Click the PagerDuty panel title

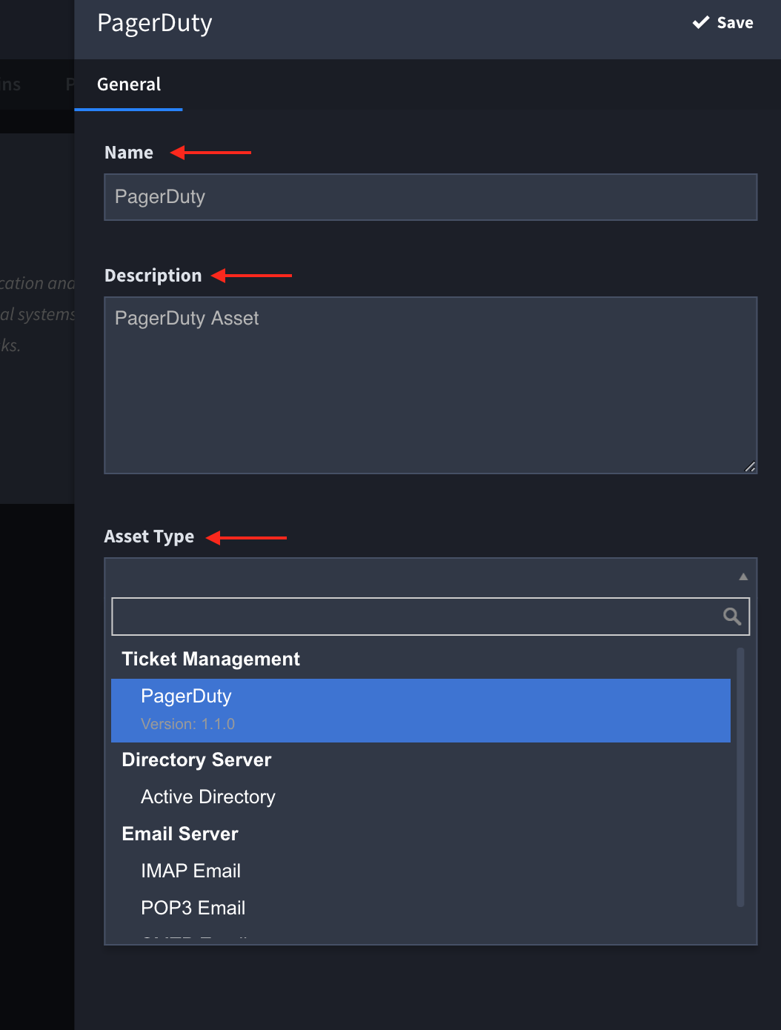(155, 23)
